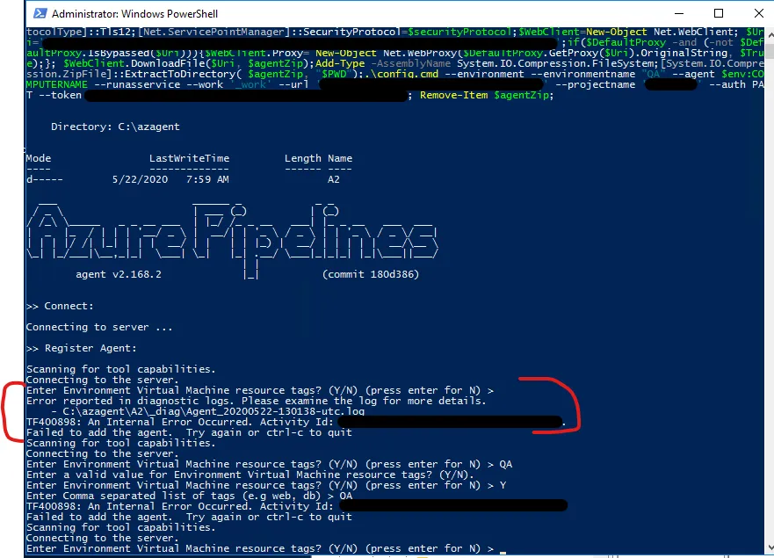
Task: Click 'Enter a valid value for Environment' line
Action: pos(250,475)
